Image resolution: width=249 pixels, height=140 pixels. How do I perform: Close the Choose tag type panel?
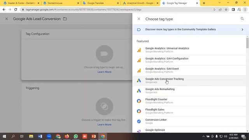tap(139, 19)
